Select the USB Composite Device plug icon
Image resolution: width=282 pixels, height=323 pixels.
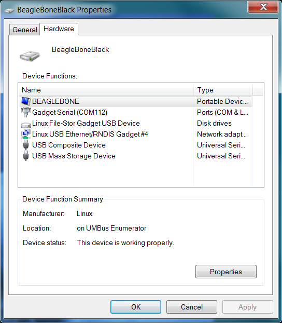[x=26, y=145]
